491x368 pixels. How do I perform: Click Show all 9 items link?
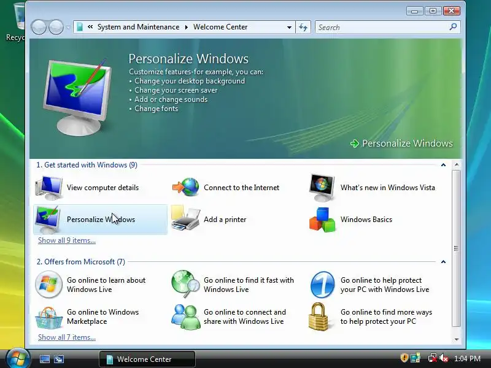(67, 240)
